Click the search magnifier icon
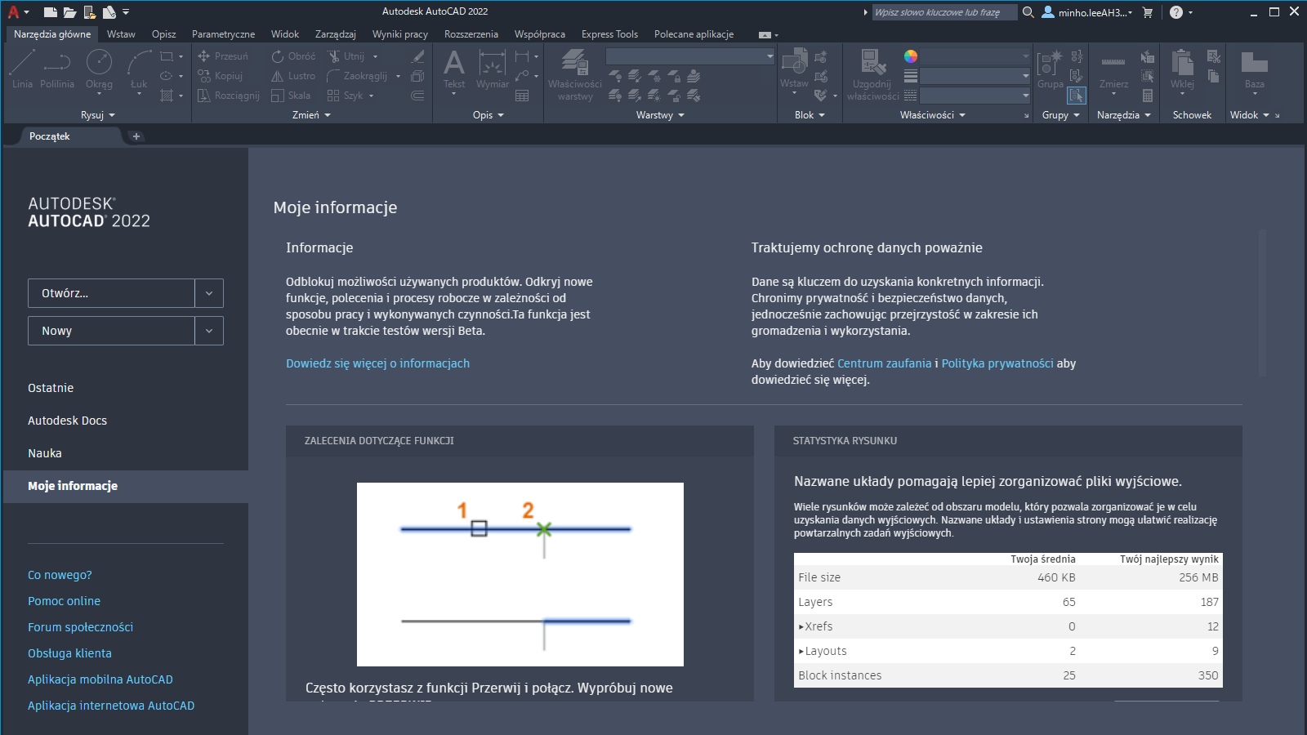Image resolution: width=1307 pixels, height=735 pixels. click(1028, 12)
